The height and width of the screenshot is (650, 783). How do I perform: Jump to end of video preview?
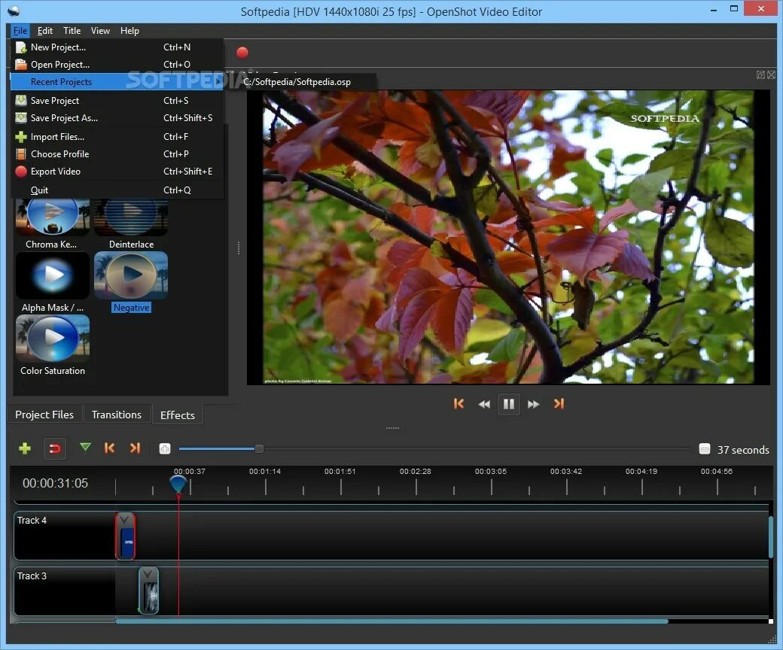tap(559, 403)
